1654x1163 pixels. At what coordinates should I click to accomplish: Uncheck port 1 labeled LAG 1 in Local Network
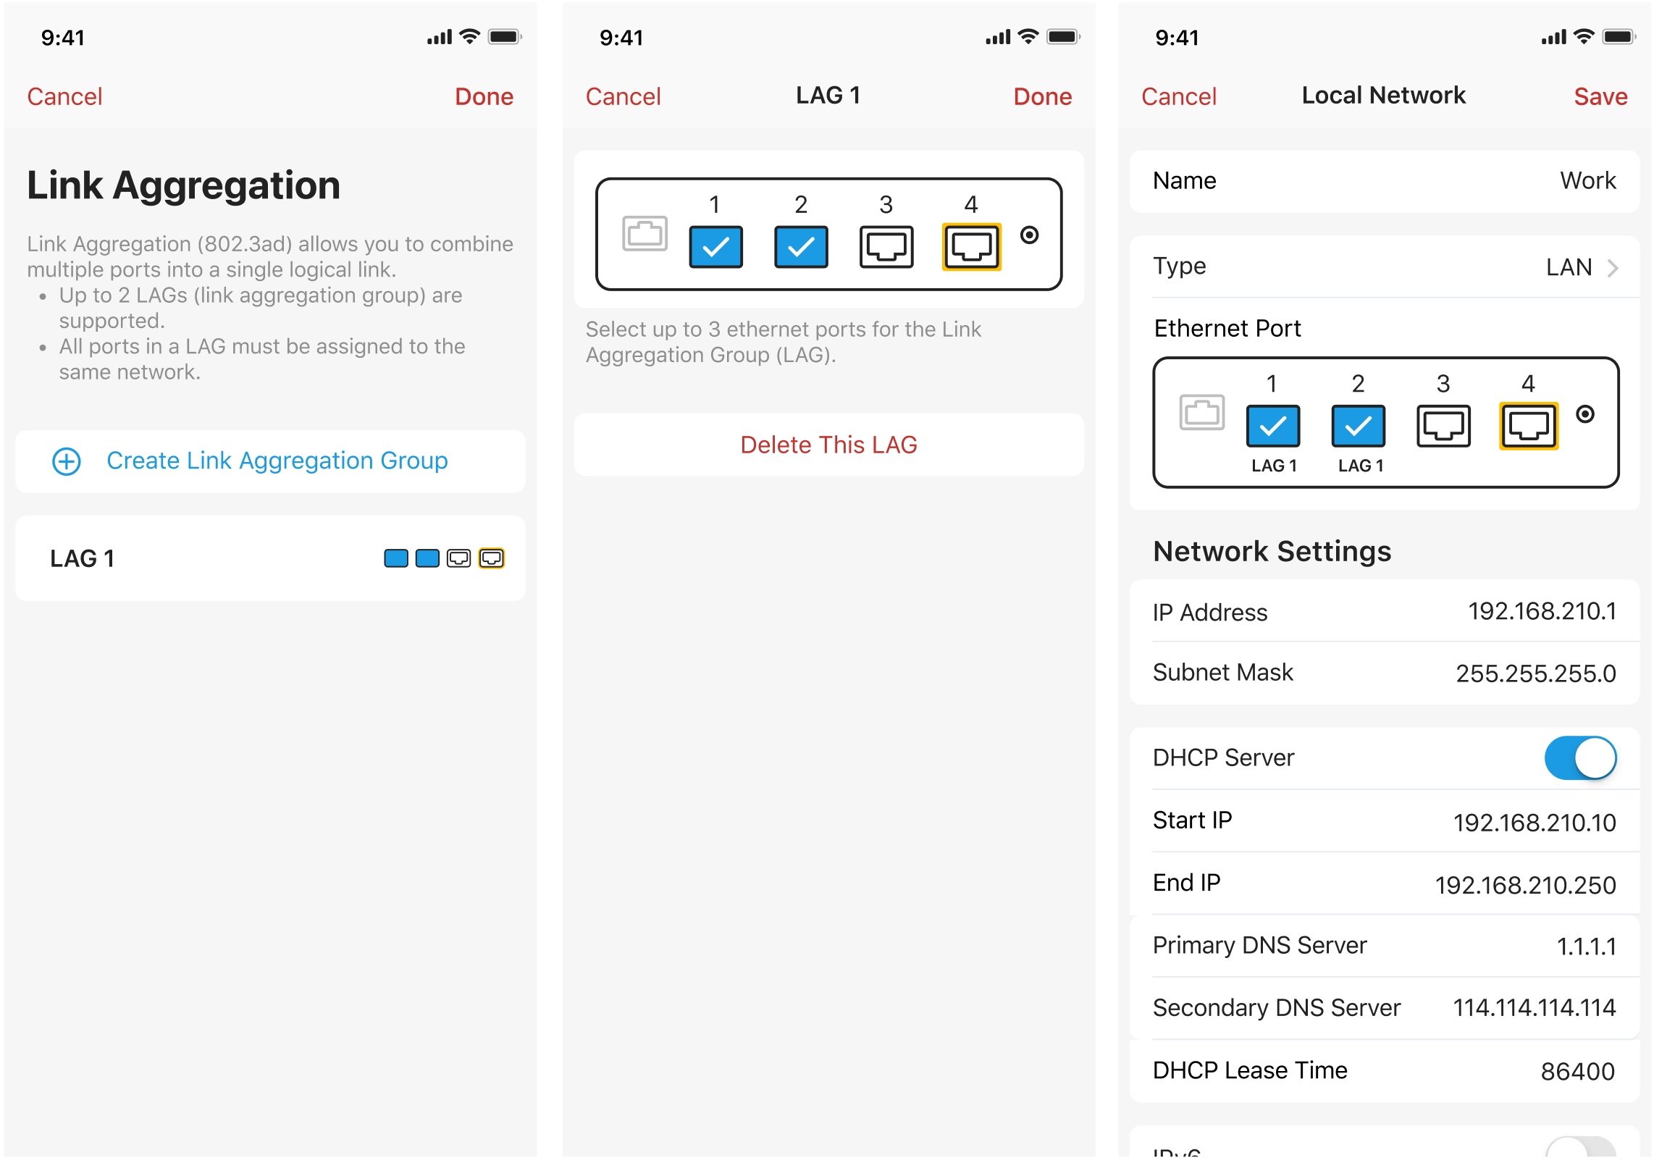[1273, 426]
